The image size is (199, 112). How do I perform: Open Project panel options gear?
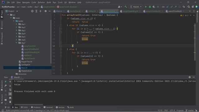pos(46,11)
